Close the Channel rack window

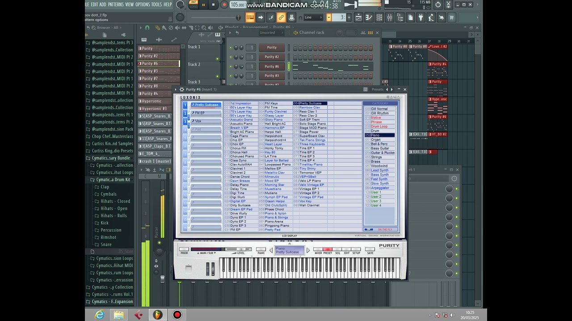pyautogui.click(x=377, y=33)
